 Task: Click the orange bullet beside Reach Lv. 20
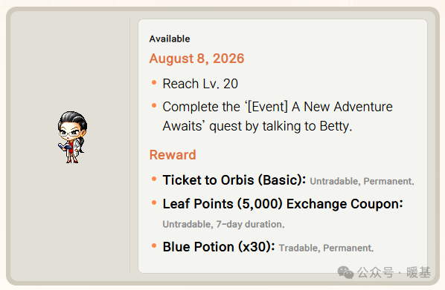154,82
